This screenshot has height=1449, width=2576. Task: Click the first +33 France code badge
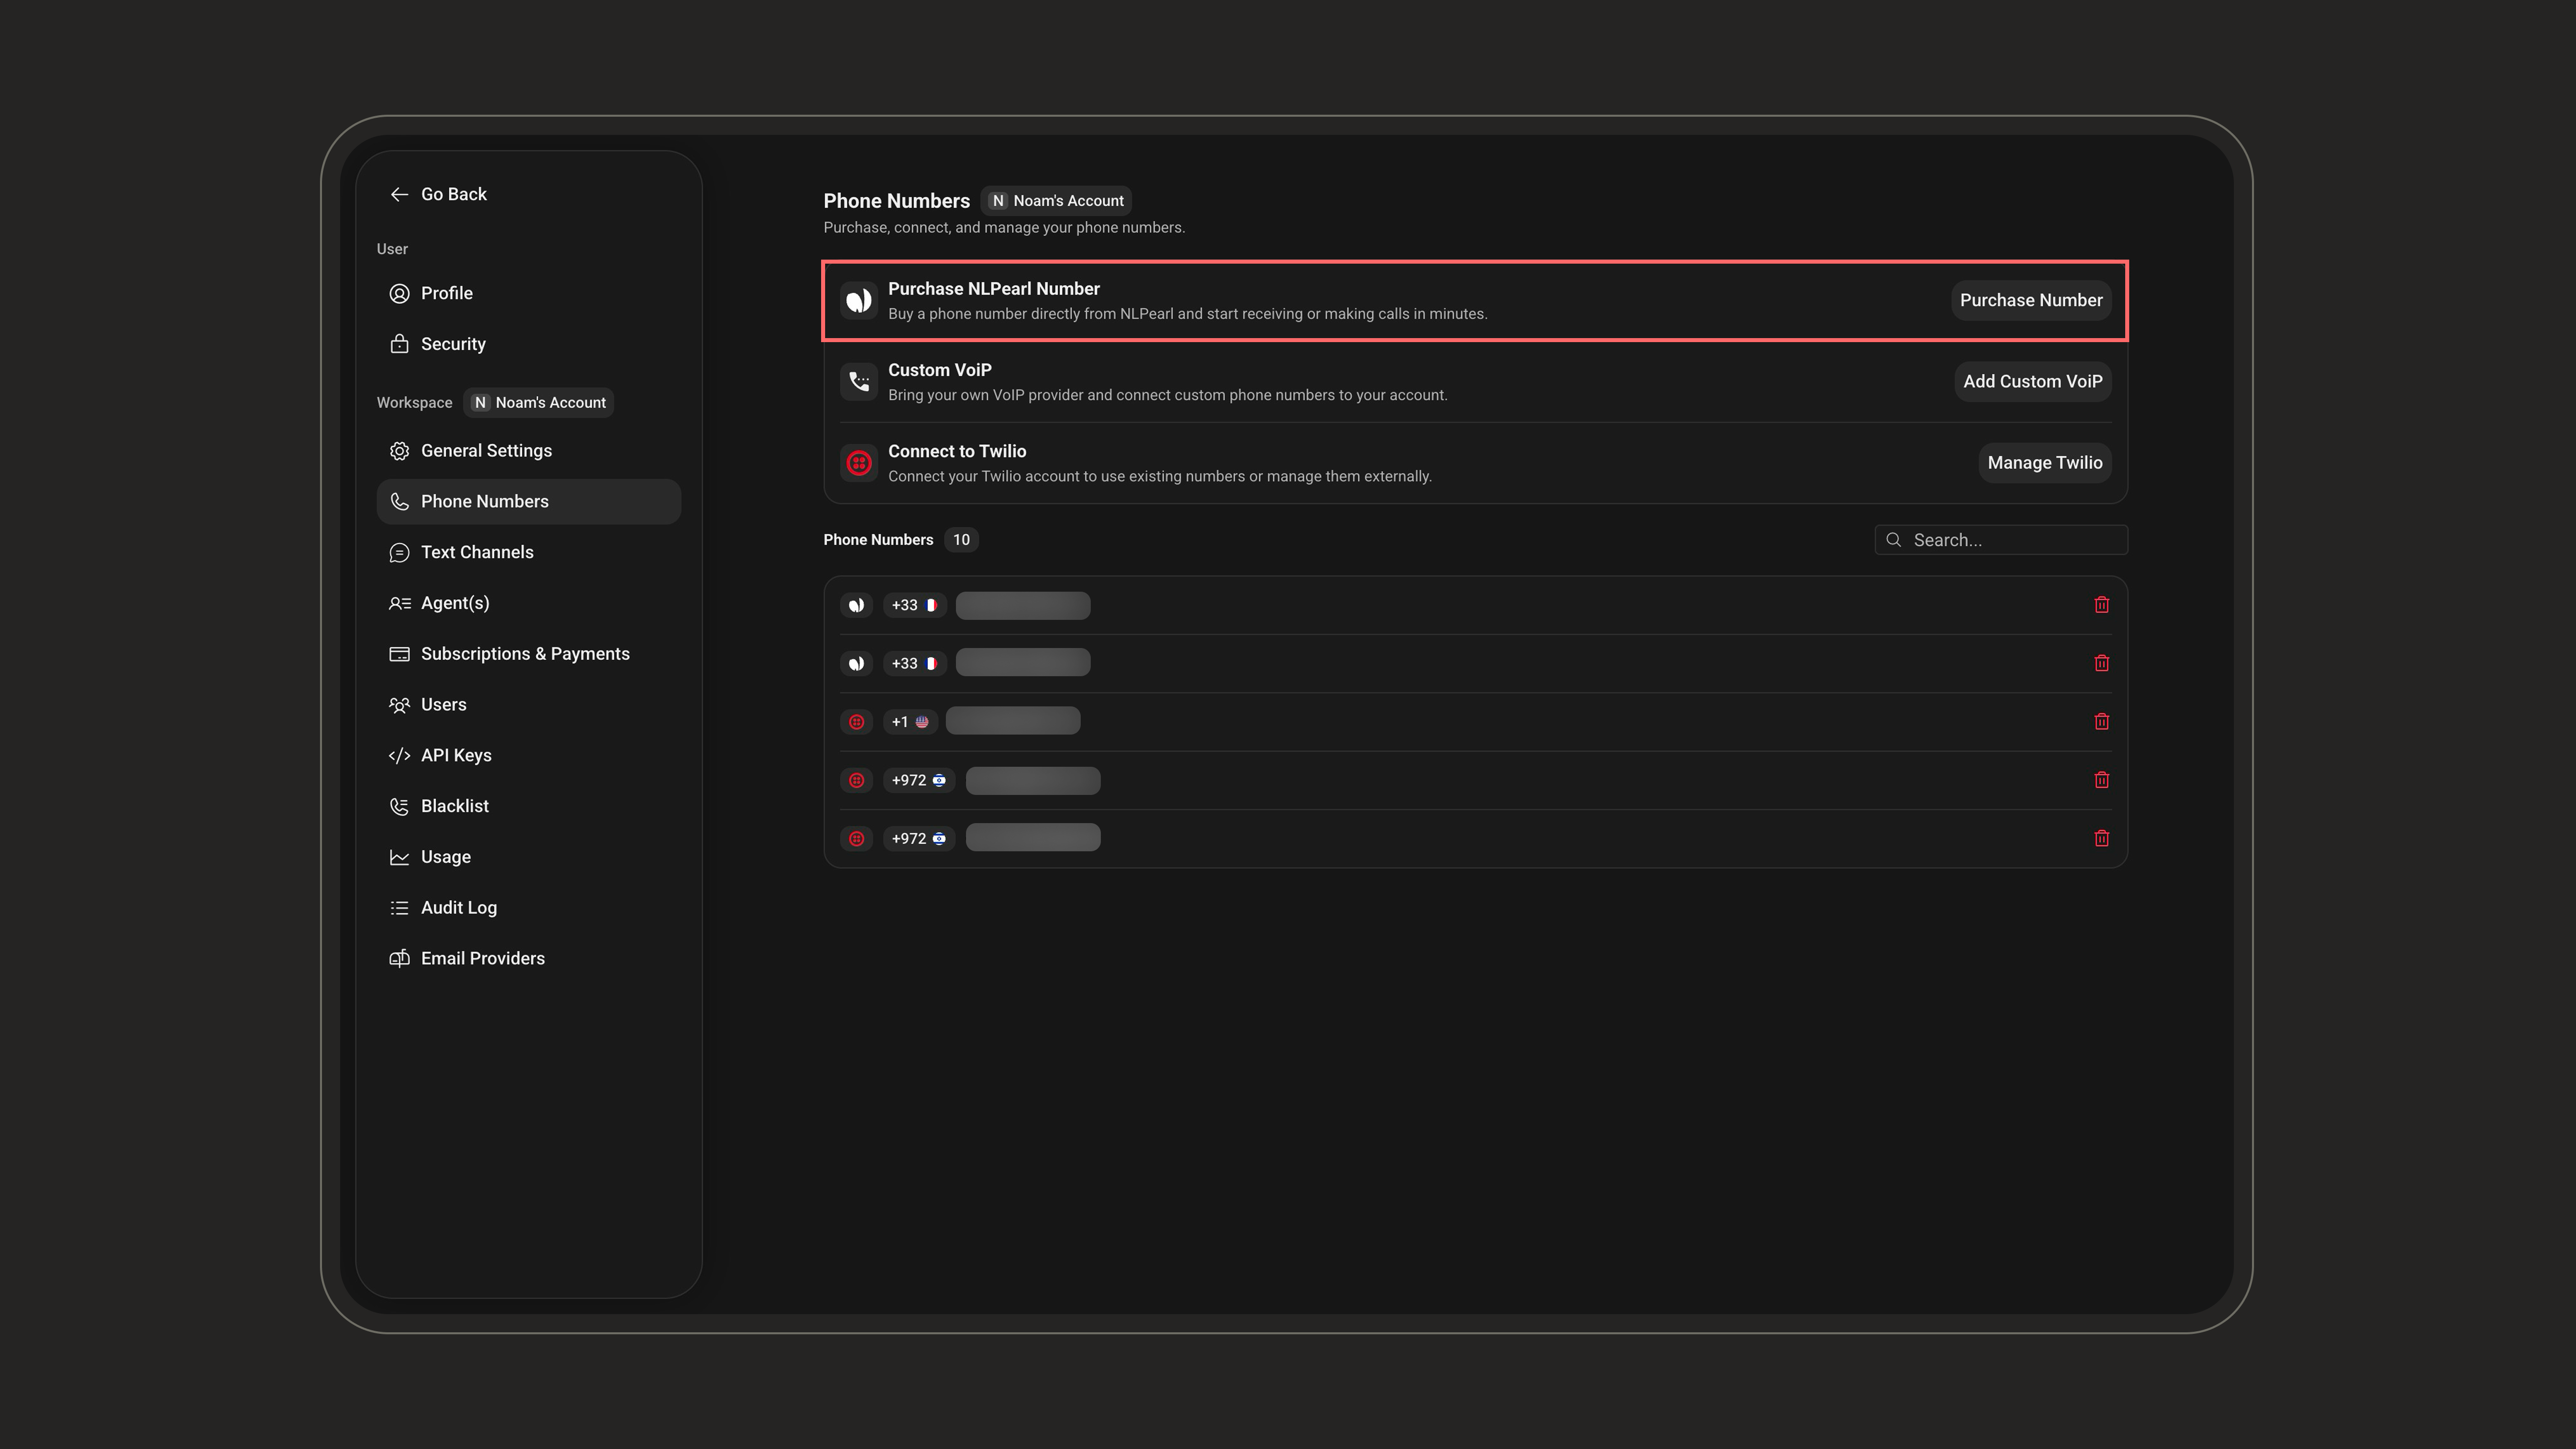914,605
